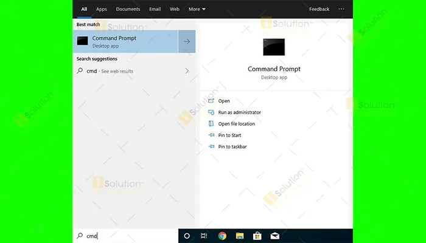Click Command Prompt icon in best match
This screenshot has height=243, width=426.
pos(82,41)
